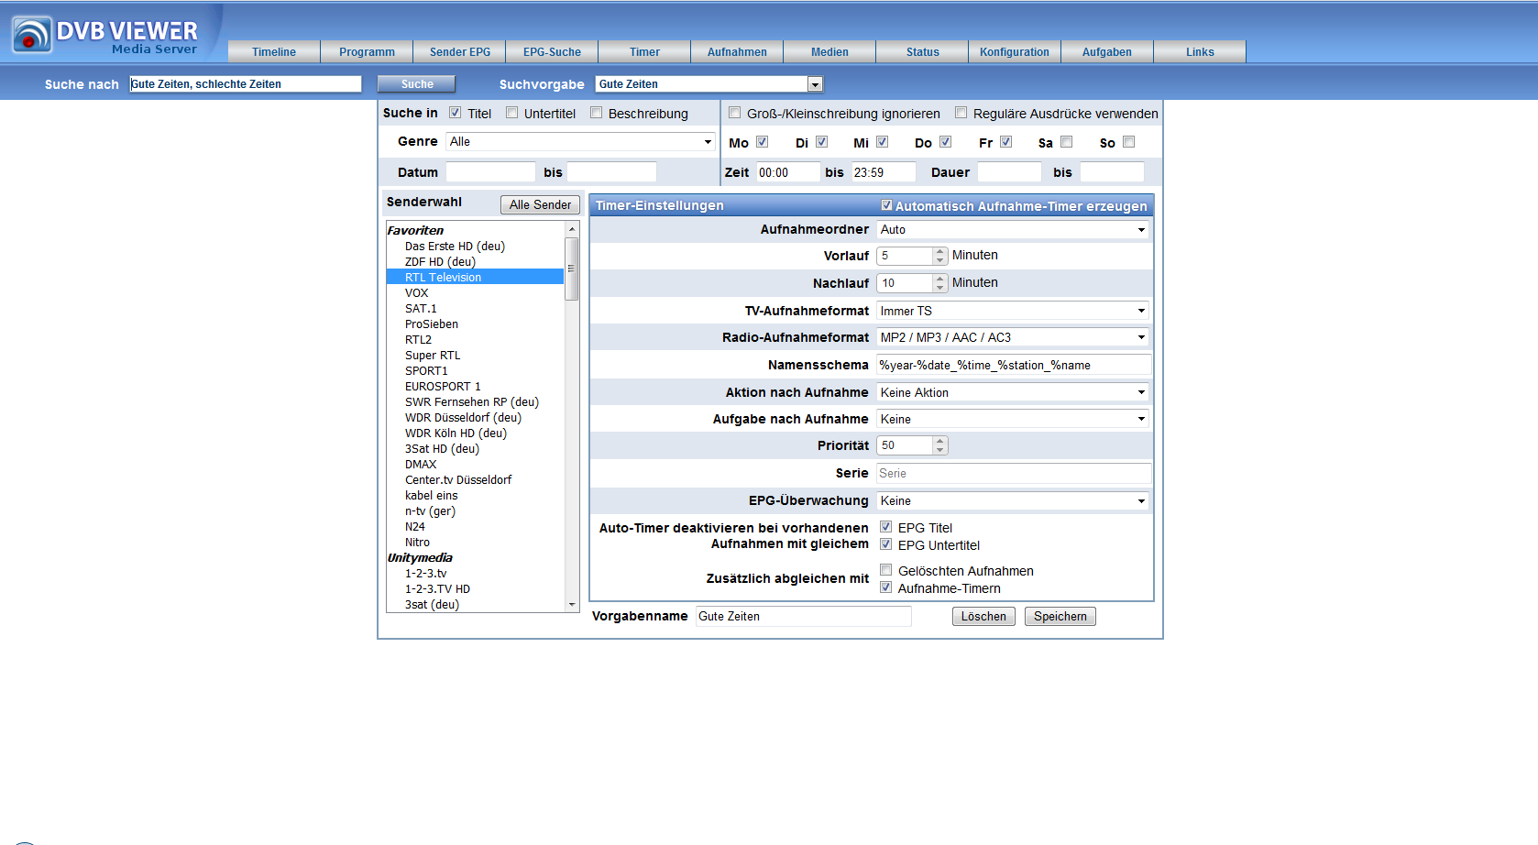This screenshot has width=1538, height=845.
Task: Open the Medien tab
Action: click(x=829, y=52)
